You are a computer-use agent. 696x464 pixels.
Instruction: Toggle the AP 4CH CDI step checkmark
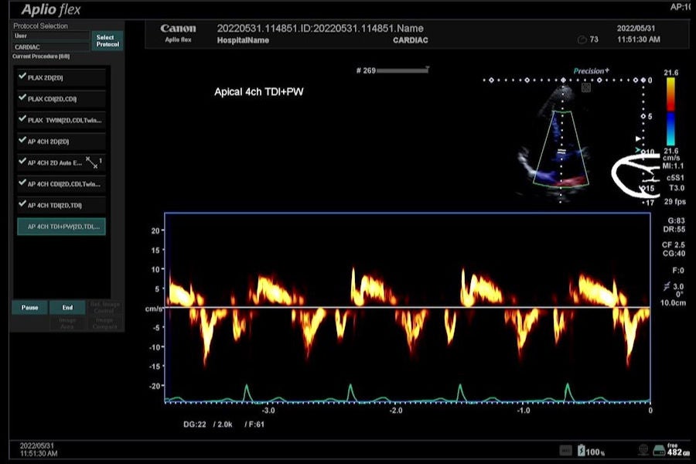point(22,183)
